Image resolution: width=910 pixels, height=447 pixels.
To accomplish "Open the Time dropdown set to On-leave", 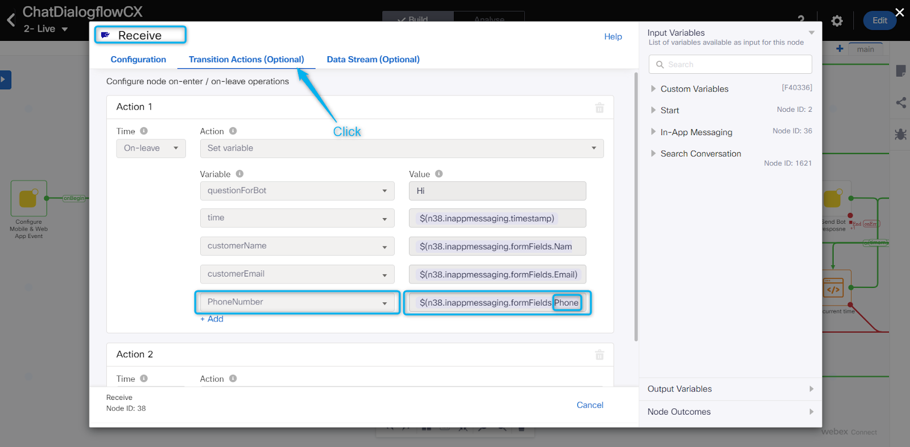I will (x=151, y=148).
